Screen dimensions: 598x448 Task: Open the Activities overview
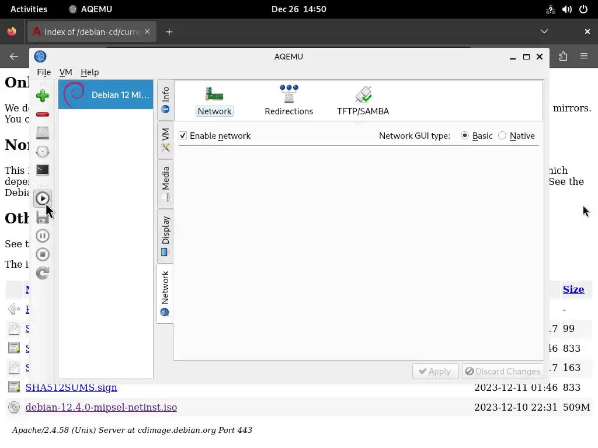point(29,9)
